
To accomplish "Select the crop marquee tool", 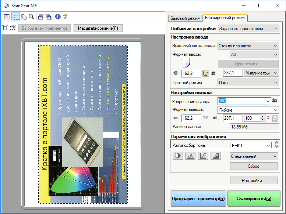I will [x=17, y=17].
